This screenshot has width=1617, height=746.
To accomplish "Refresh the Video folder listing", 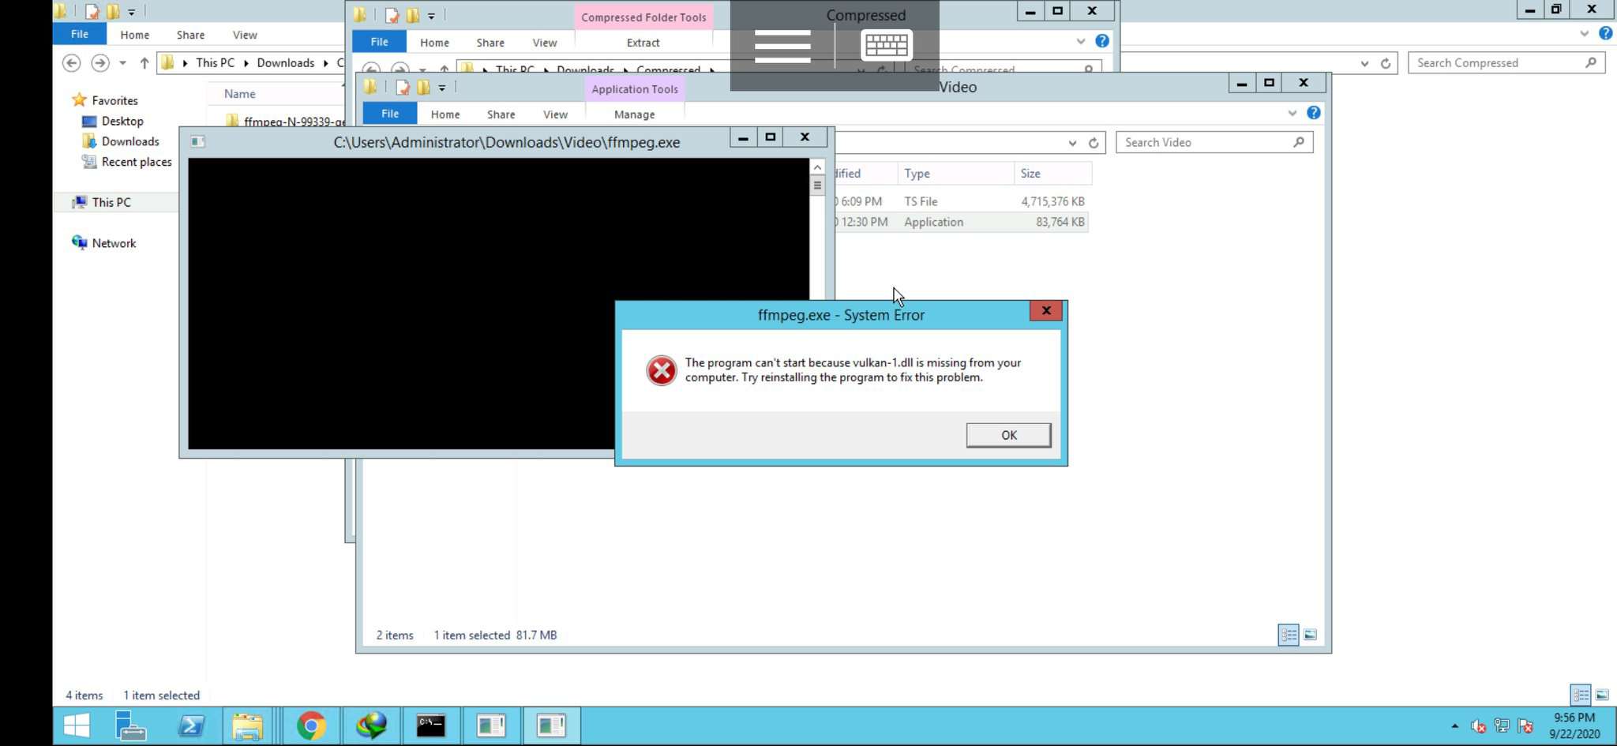I will click(x=1094, y=143).
